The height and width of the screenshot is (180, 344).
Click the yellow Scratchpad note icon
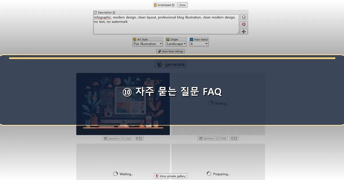pyautogui.click(x=155, y=5)
